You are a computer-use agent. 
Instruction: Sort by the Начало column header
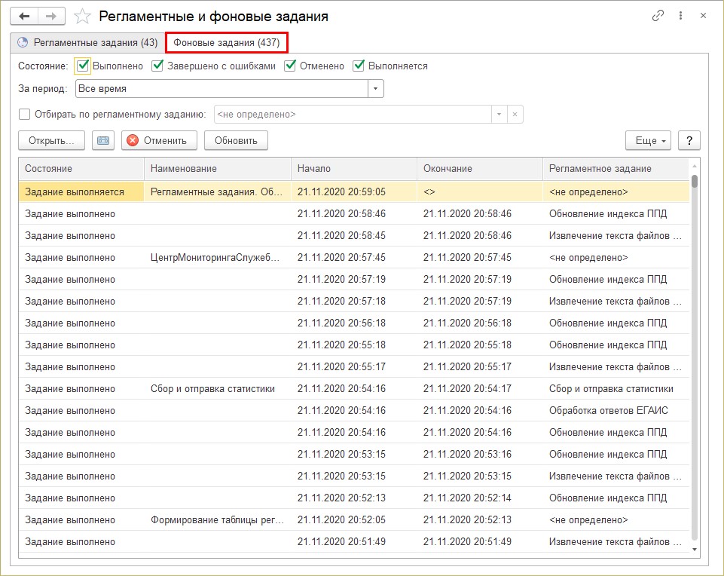[x=354, y=169]
